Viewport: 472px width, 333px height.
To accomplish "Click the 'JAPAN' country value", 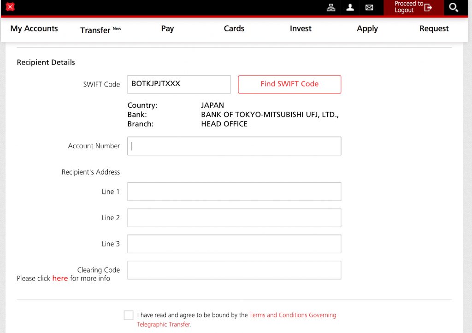I will [212, 105].
